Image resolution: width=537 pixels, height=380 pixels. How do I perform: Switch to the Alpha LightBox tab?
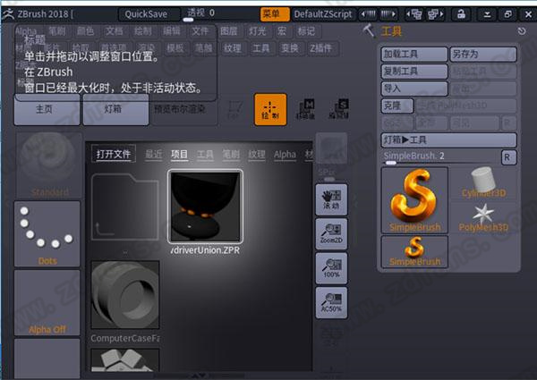click(285, 155)
